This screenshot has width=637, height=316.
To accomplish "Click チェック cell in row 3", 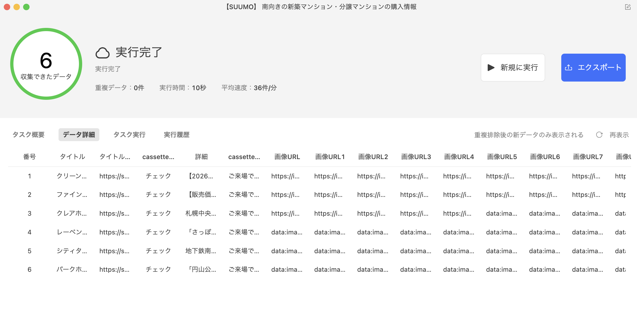I will click(x=158, y=213).
